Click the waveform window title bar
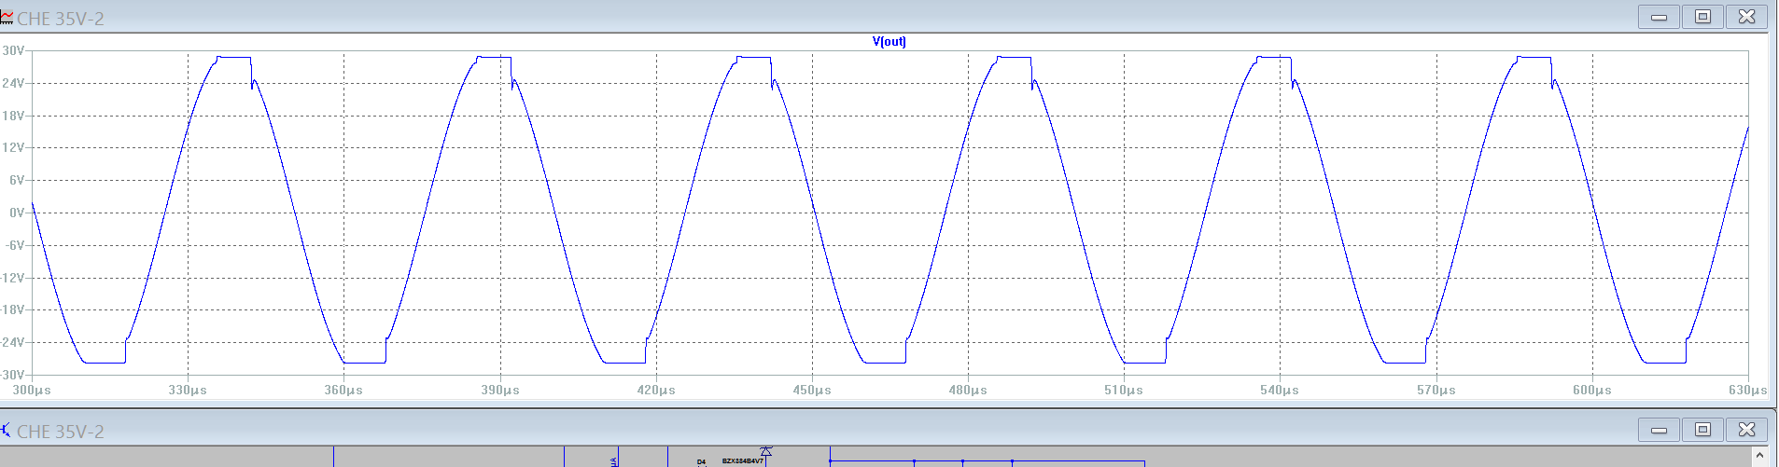 click(840, 17)
